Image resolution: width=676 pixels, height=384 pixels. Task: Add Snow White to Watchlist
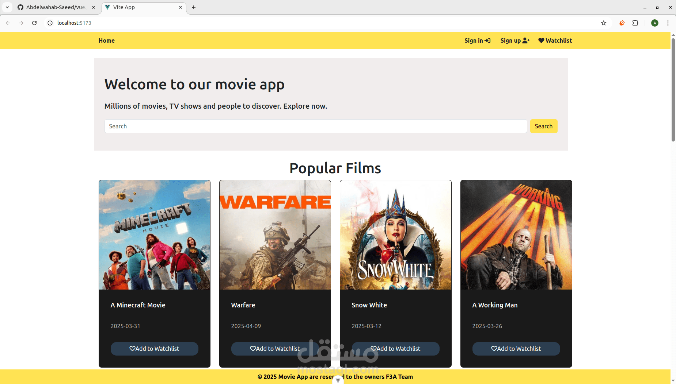[x=396, y=349]
